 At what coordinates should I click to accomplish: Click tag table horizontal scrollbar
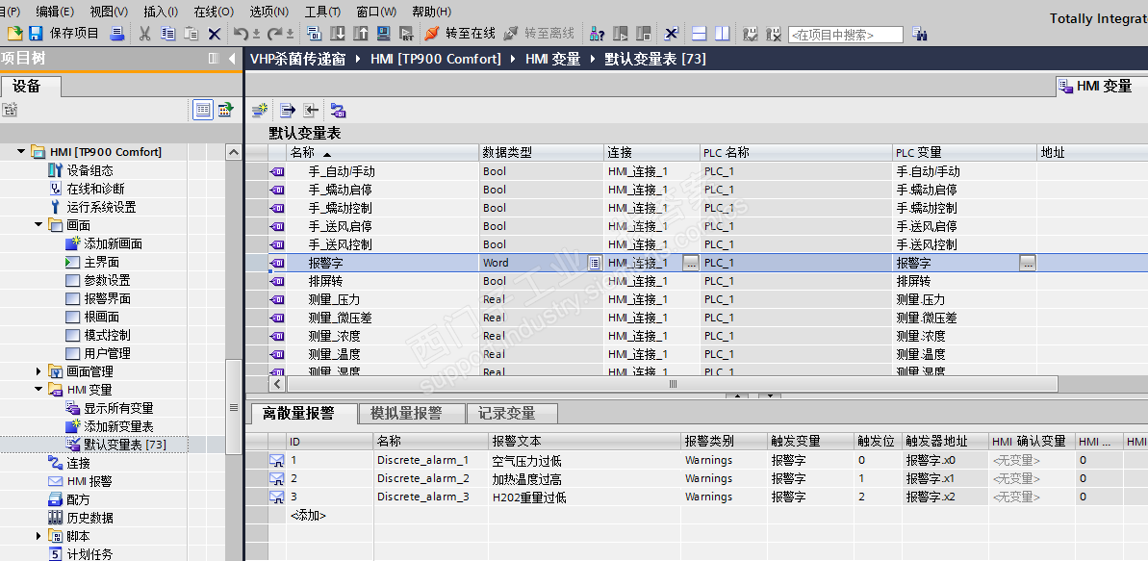pyautogui.click(x=672, y=384)
